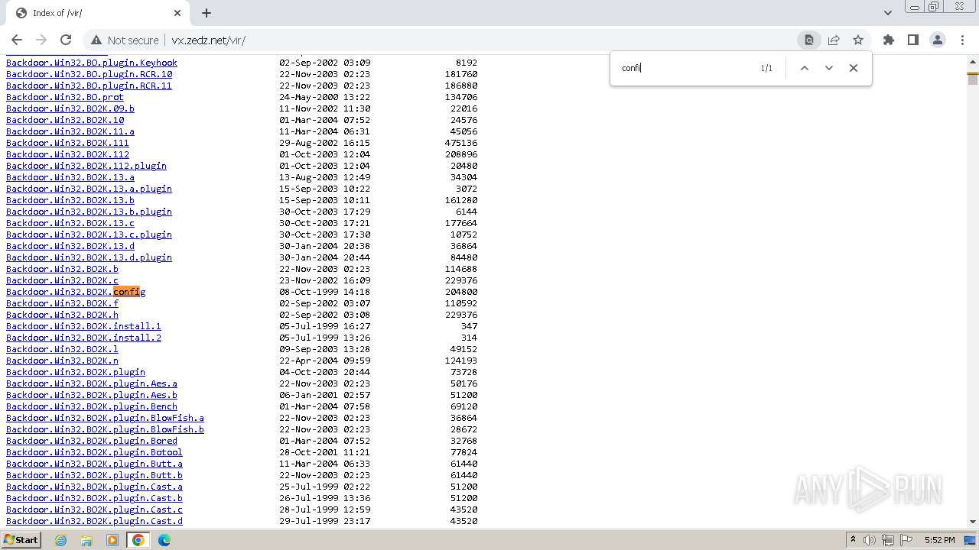This screenshot has width=979, height=550.
Task: Open Backdoor.Win32.BO.plugin.Keyhook link
Action: (92, 63)
